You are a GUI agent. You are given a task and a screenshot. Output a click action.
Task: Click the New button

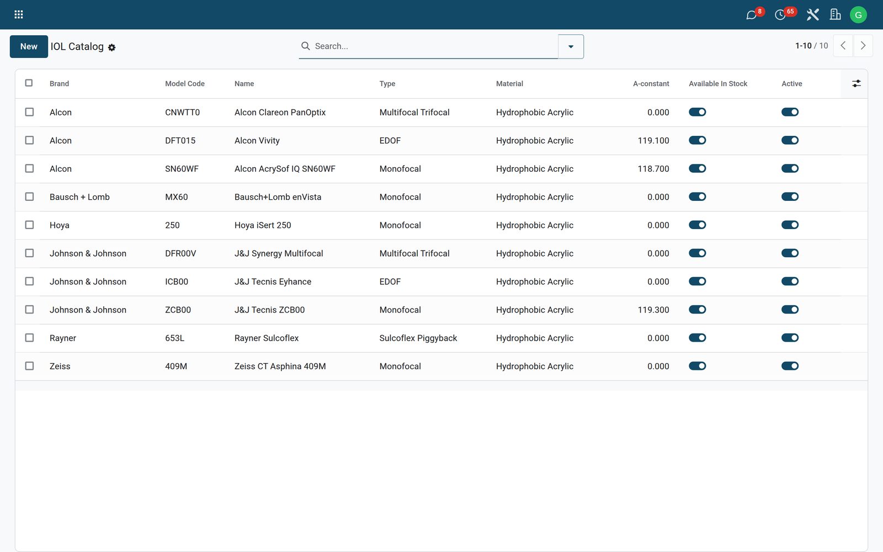(29, 46)
